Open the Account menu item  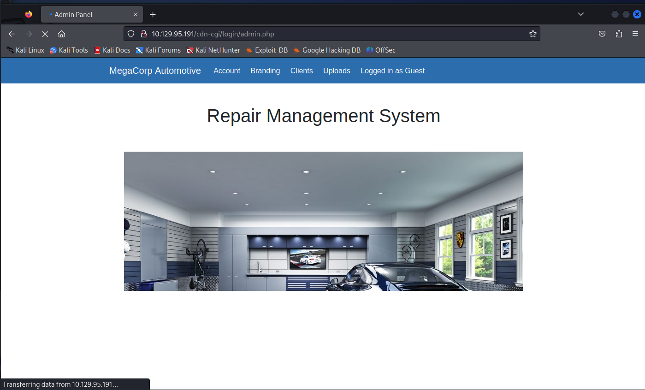[227, 71]
